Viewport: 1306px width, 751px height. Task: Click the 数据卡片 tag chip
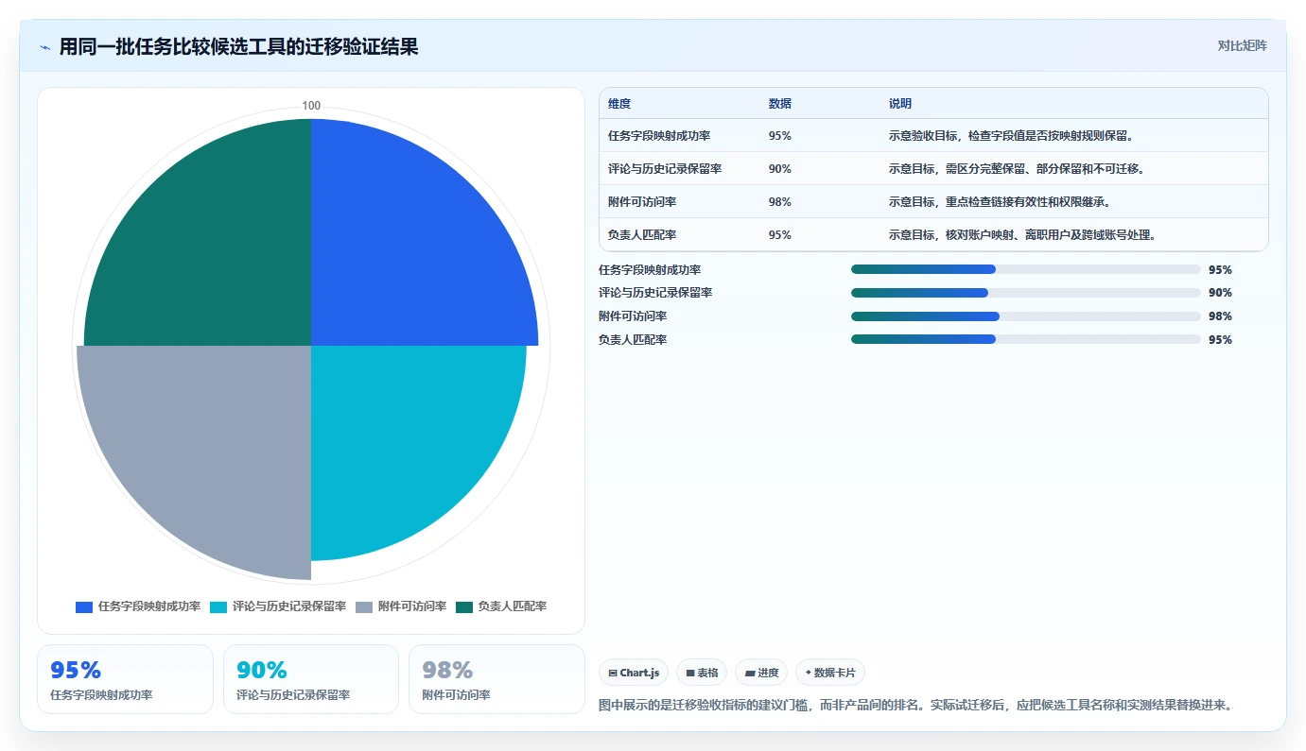click(x=830, y=673)
